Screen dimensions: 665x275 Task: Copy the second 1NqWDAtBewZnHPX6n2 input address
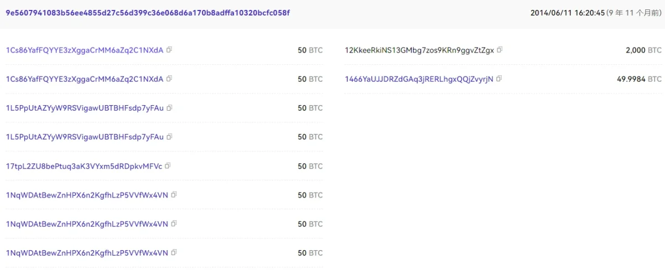point(174,224)
